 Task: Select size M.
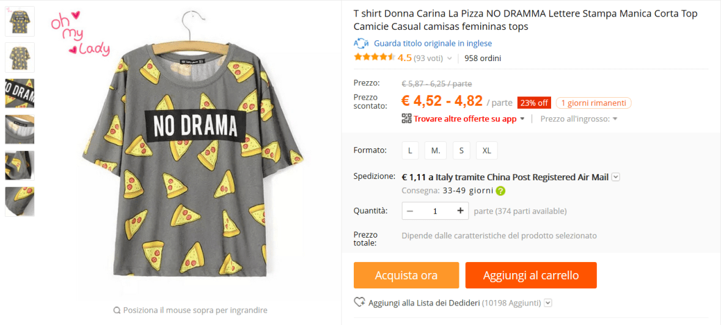436,150
